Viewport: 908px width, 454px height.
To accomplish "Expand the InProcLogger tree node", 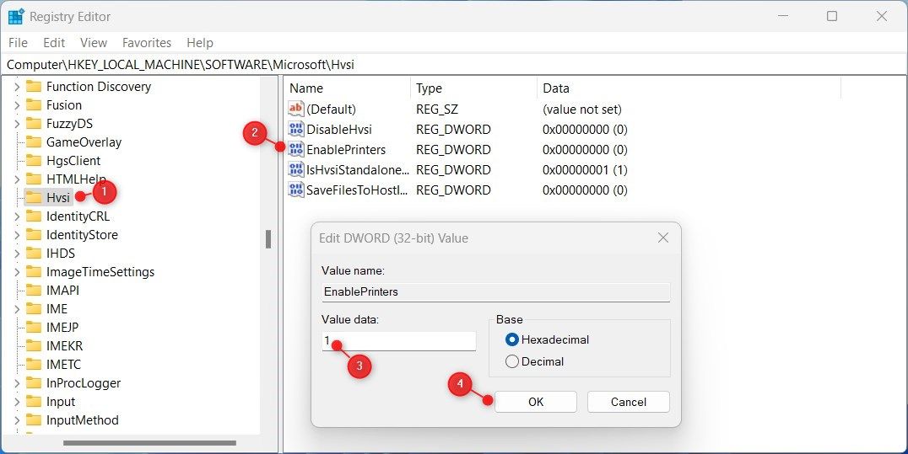I will [x=17, y=383].
